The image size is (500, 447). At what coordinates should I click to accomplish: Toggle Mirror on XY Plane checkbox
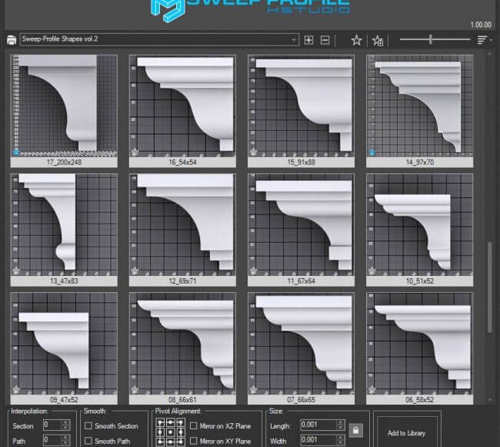[194, 441]
